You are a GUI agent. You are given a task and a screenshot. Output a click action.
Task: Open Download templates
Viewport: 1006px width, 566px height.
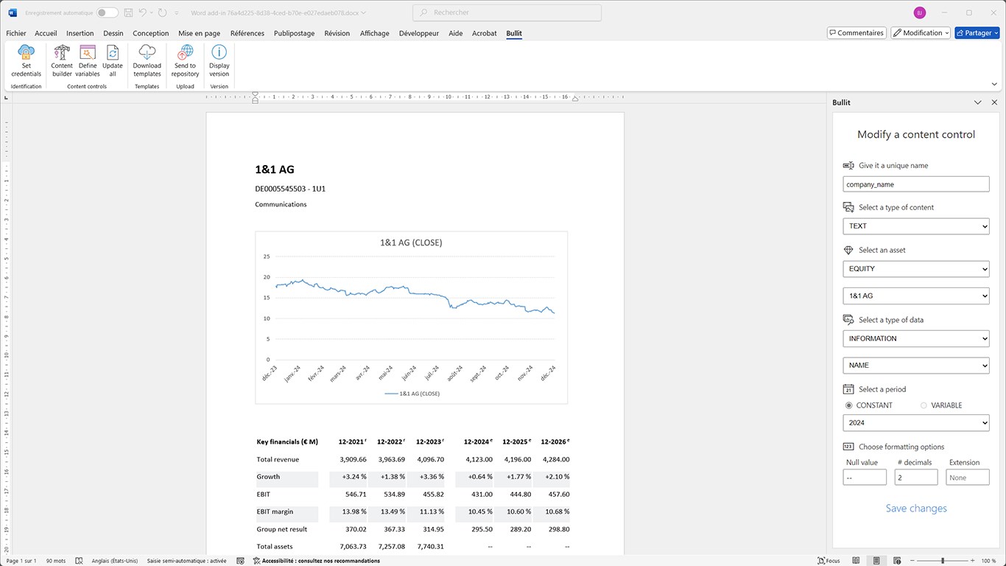[x=147, y=60]
